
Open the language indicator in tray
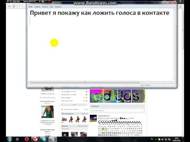[152, 139]
